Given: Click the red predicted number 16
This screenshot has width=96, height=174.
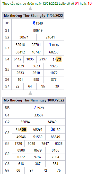Looking at the screenshot, I should pos(90,3).
